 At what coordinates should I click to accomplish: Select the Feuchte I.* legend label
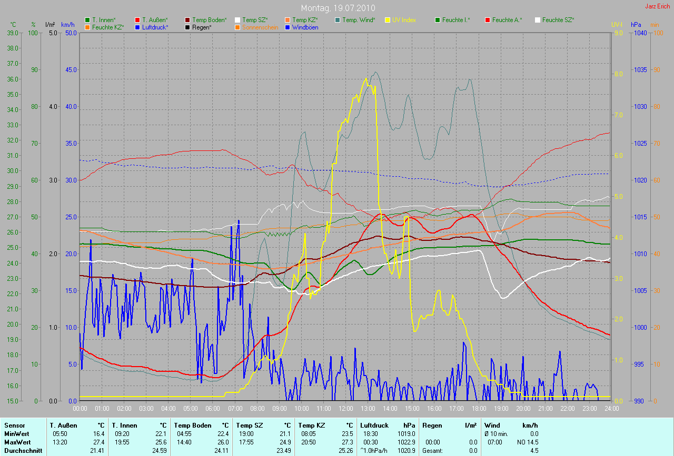(x=456, y=20)
